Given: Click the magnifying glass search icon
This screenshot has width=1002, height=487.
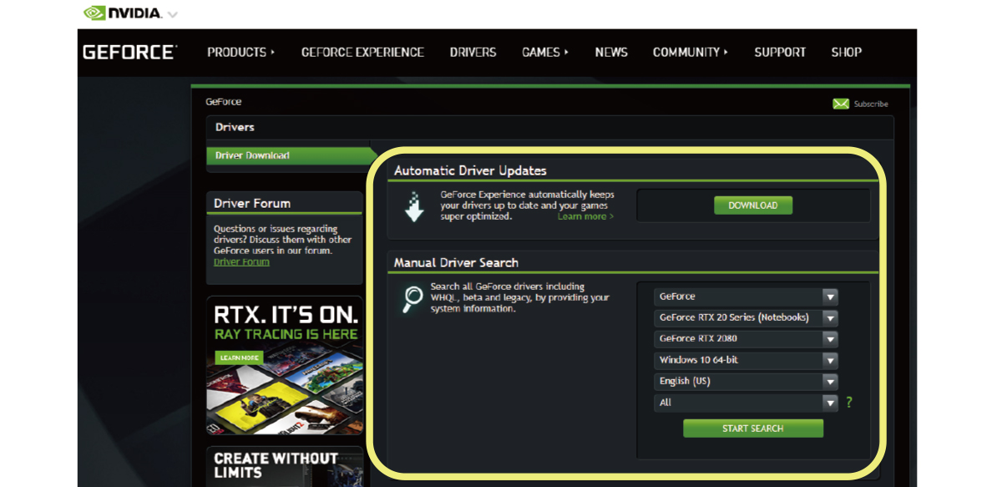Looking at the screenshot, I should tap(412, 298).
